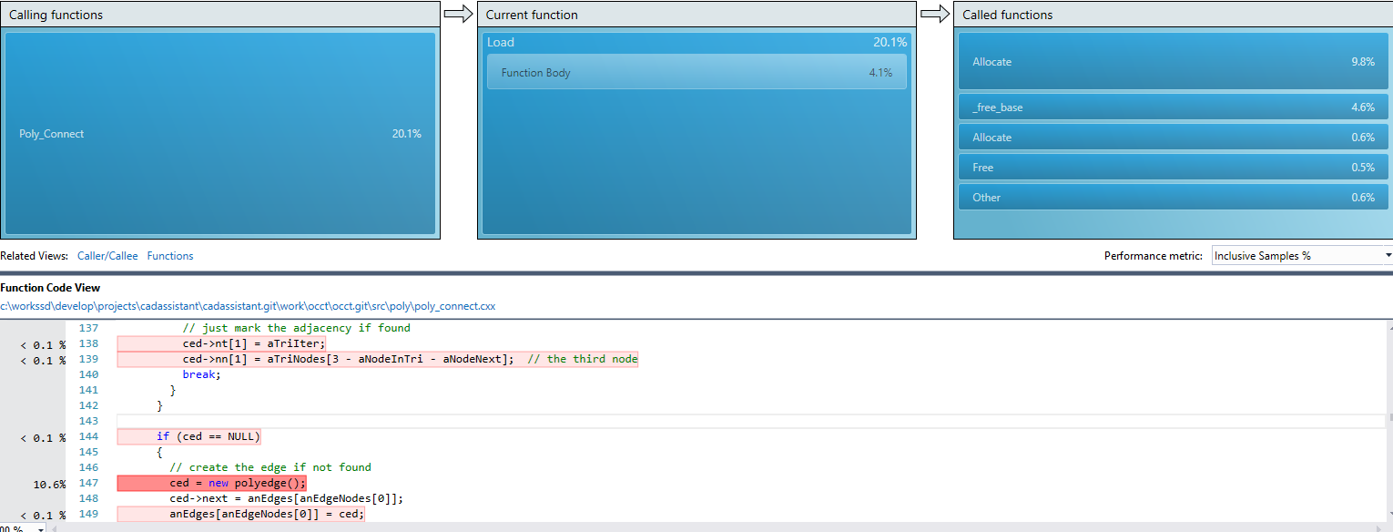Open the Performance metric dropdown
This screenshot has height=532, width=1393.
1301,256
